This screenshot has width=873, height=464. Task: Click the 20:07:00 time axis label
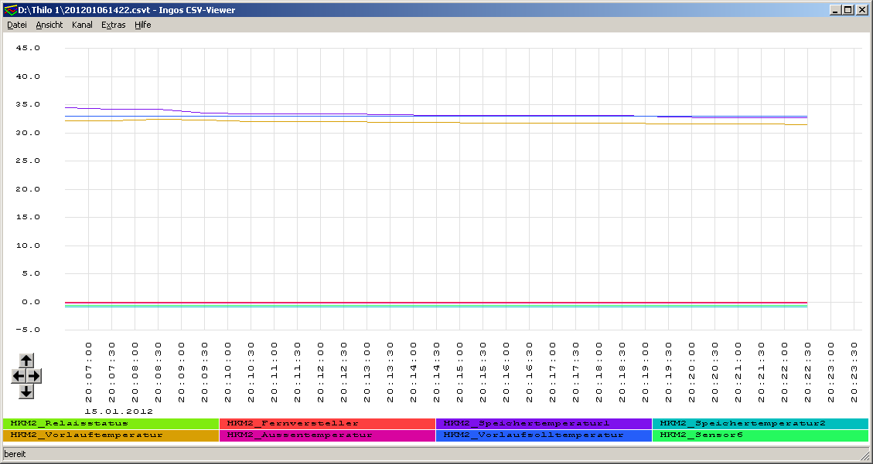click(x=88, y=372)
